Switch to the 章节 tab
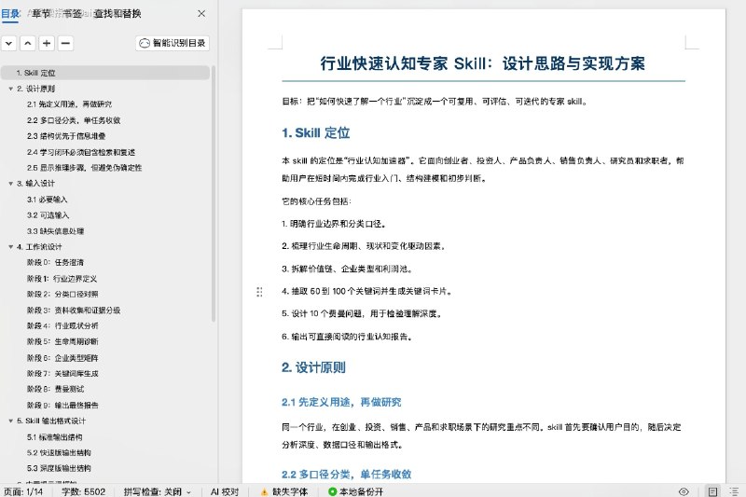Viewport: 746px width, 497px height. pyautogui.click(x=41, y=13)
